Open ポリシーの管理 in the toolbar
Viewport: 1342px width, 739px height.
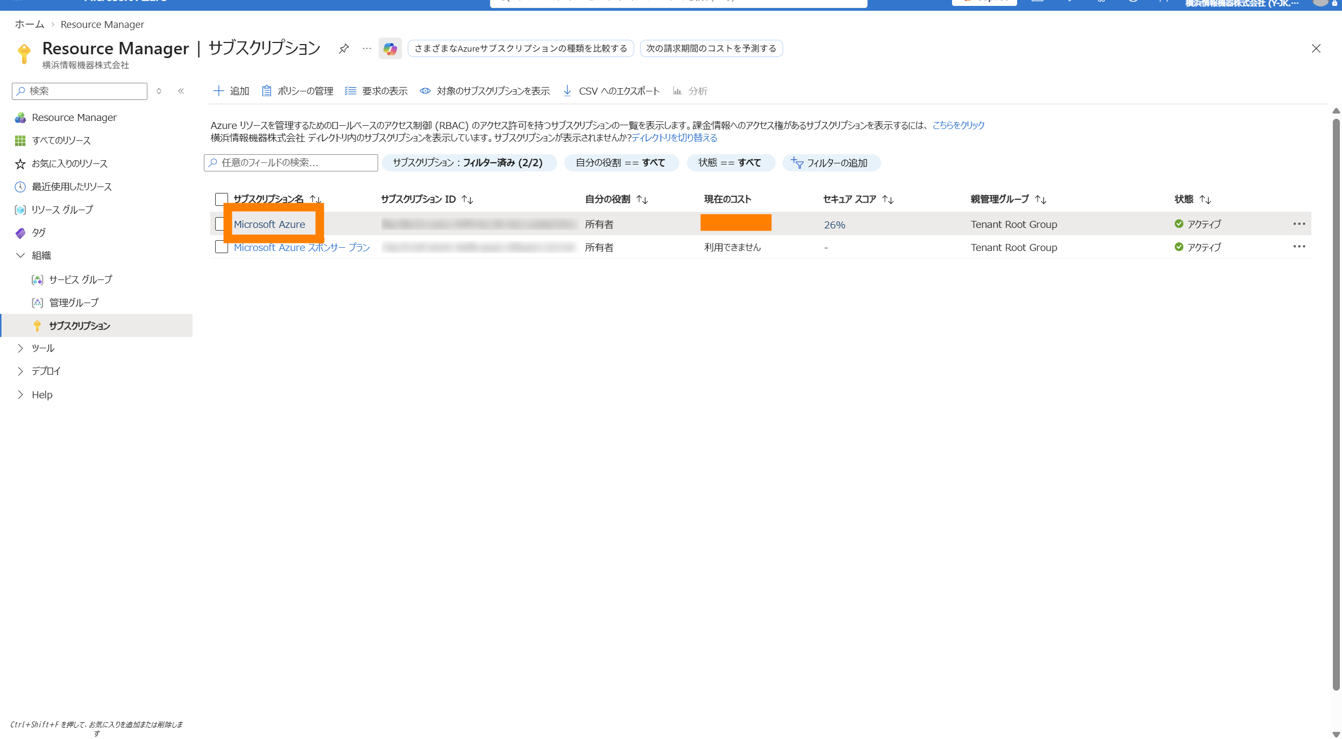(297, 91)
